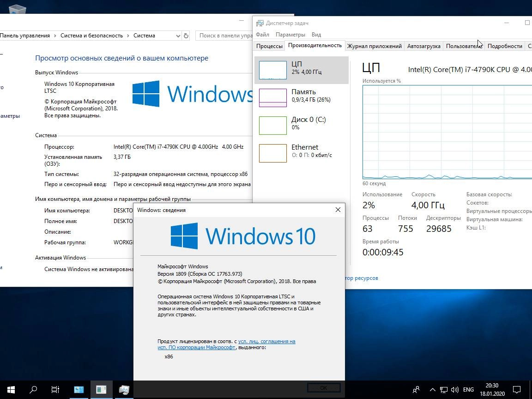Maximize the Task Manager window

(x=527, y=23)
